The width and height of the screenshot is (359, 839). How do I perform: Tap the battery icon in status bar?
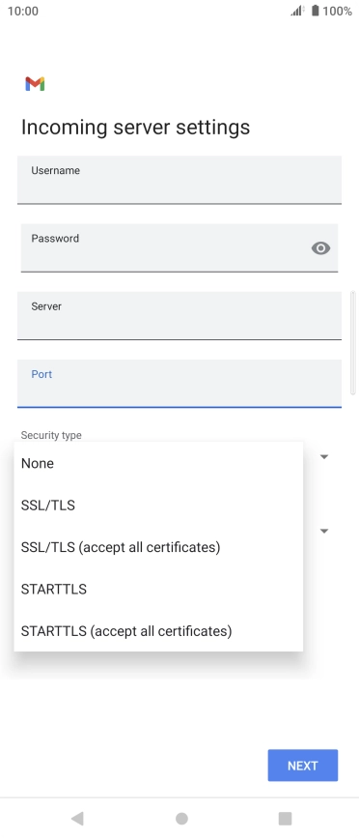(x=316, y=11)
